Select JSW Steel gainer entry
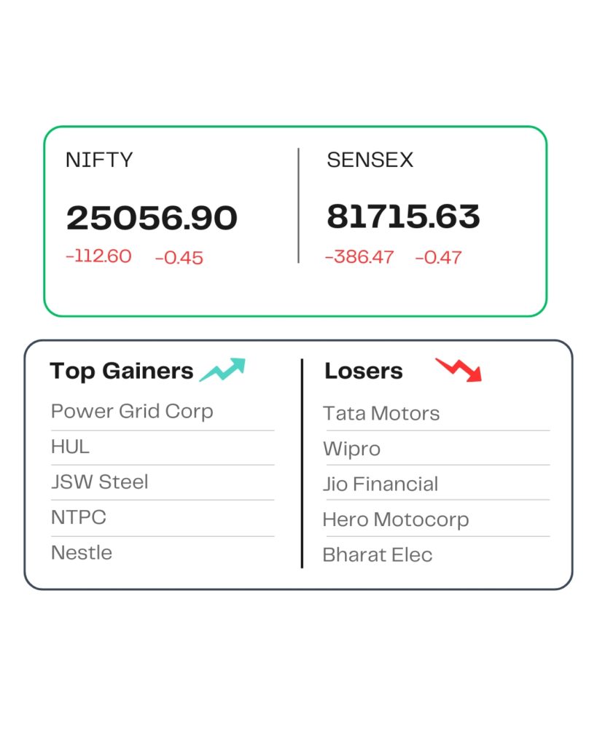The image size is (597, 746). click(99, 482)
